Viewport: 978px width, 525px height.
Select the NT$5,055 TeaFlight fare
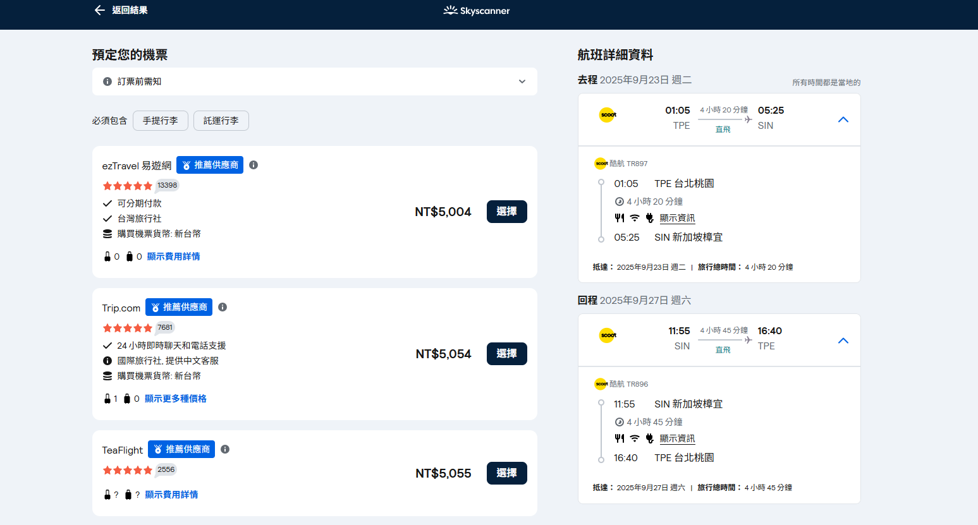pos(507,473)
